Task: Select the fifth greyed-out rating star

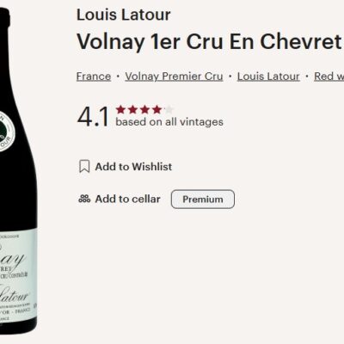Action: pos(169,109)
